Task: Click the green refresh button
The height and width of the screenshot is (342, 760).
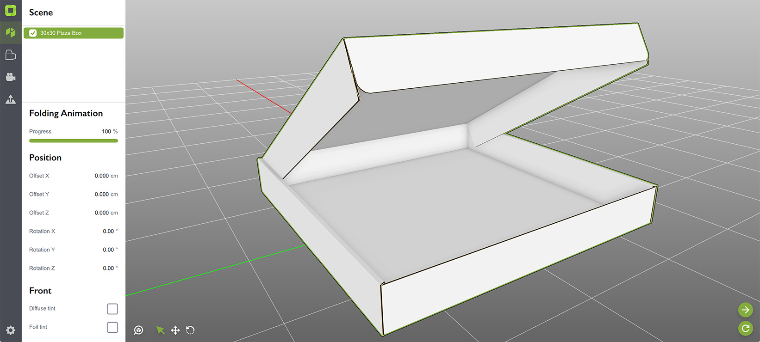Action: tap(745, 328)
